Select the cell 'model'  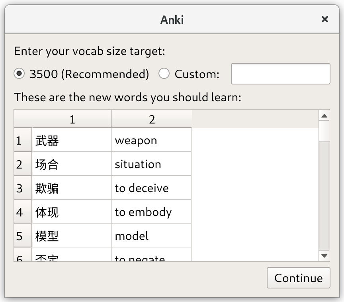(151, 235)
